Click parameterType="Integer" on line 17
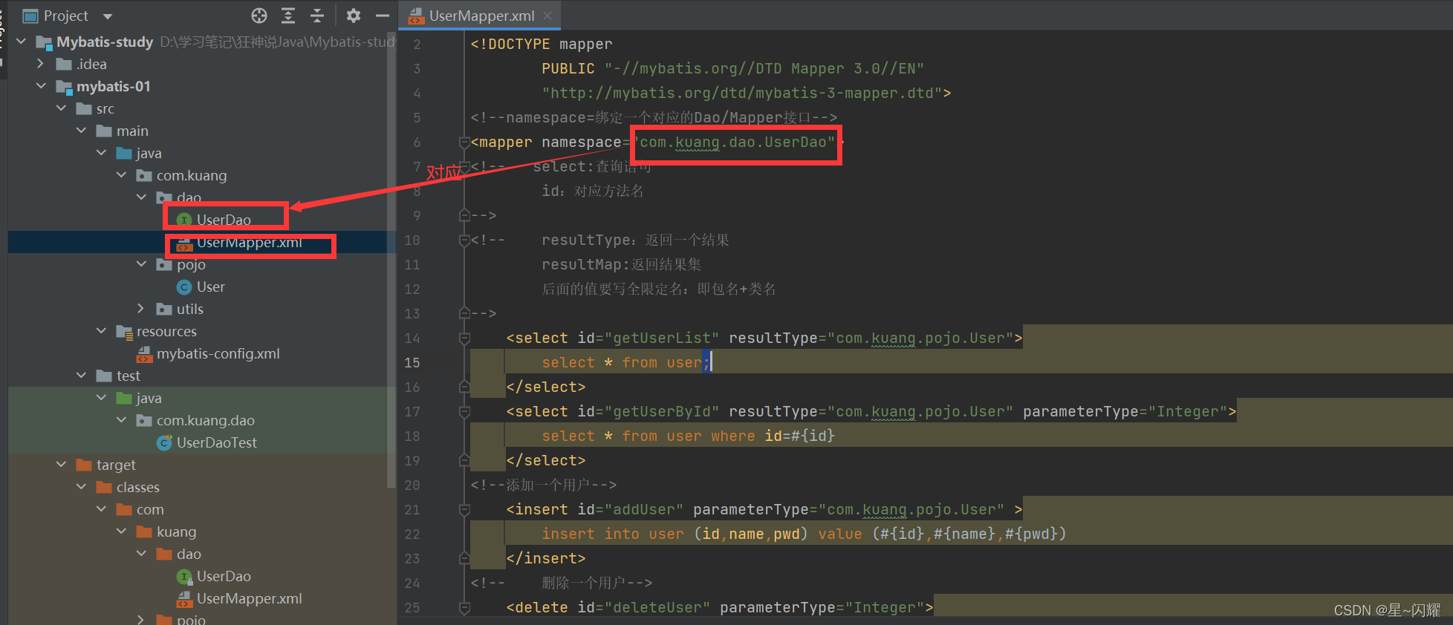Screen dimensions: 1453x625 pos(1125,411)
